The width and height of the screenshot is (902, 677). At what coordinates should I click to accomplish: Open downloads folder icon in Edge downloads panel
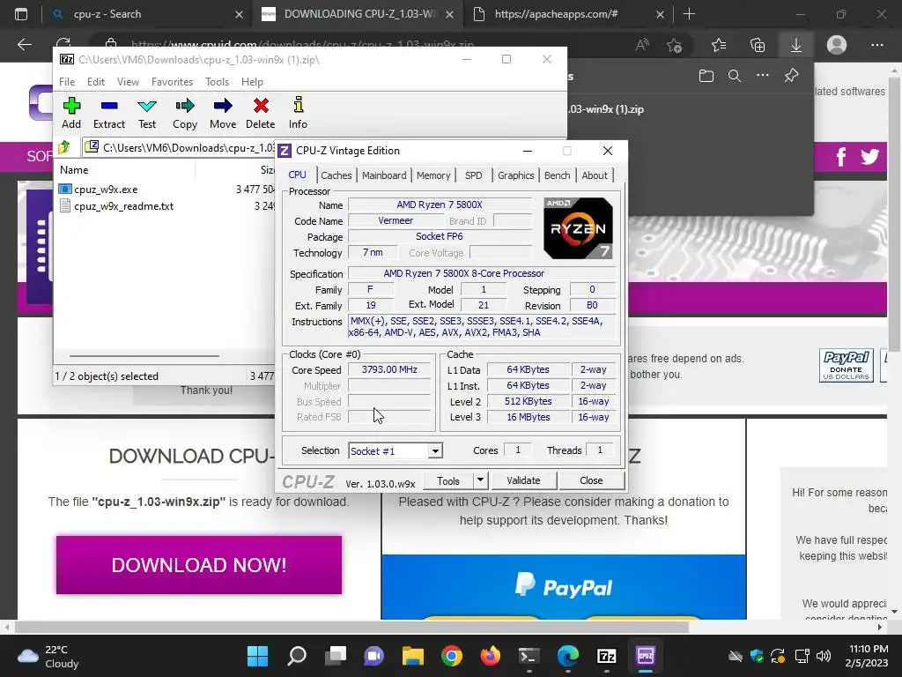[706, 76]
